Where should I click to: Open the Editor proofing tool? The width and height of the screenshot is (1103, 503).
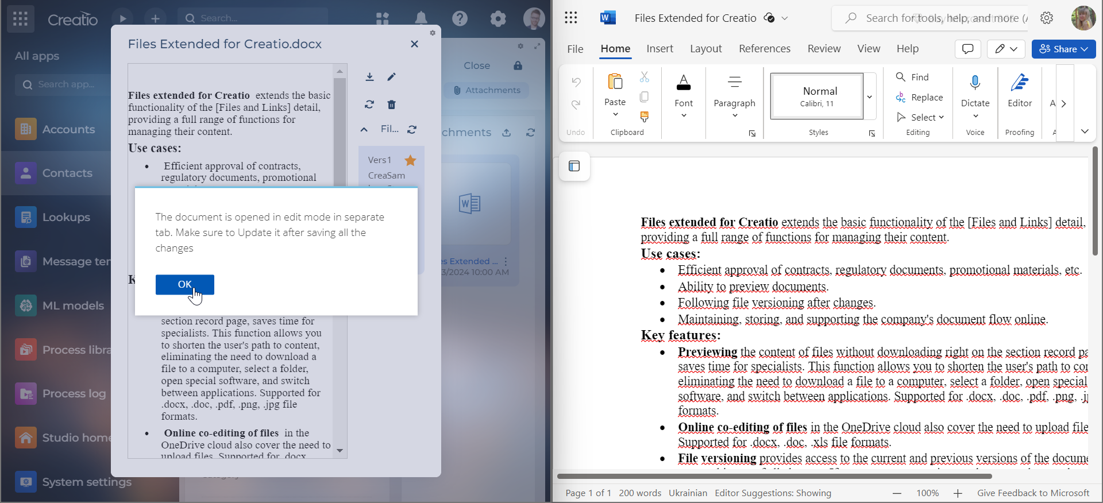pyautogui.click(x=1020, y=90)
